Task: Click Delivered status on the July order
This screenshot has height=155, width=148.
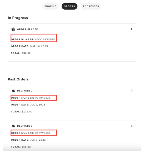Action: coord(25,91)
